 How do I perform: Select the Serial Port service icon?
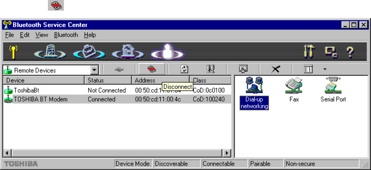(x=333, y=90)
